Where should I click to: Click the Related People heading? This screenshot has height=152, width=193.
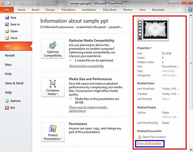coord(146,107)
